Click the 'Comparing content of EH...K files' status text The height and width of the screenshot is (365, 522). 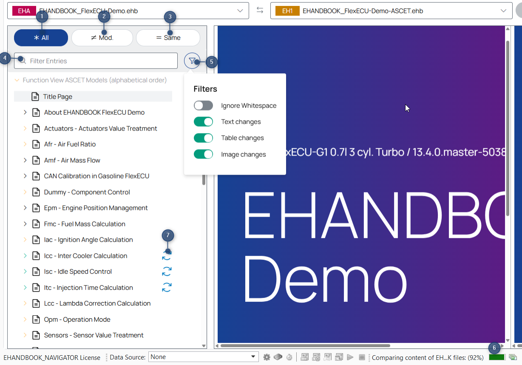coord(428,358)
